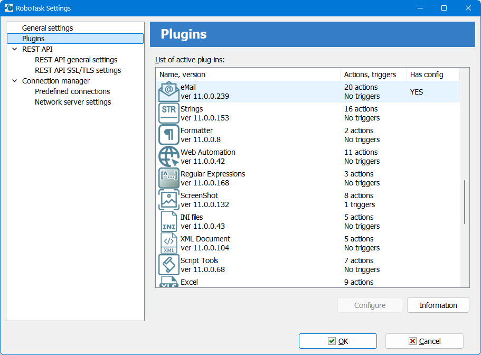Viewport: 481px width, 355px height.
Task: Open Network server settings page
Action: pyautogui.click(x=73, y=102)
